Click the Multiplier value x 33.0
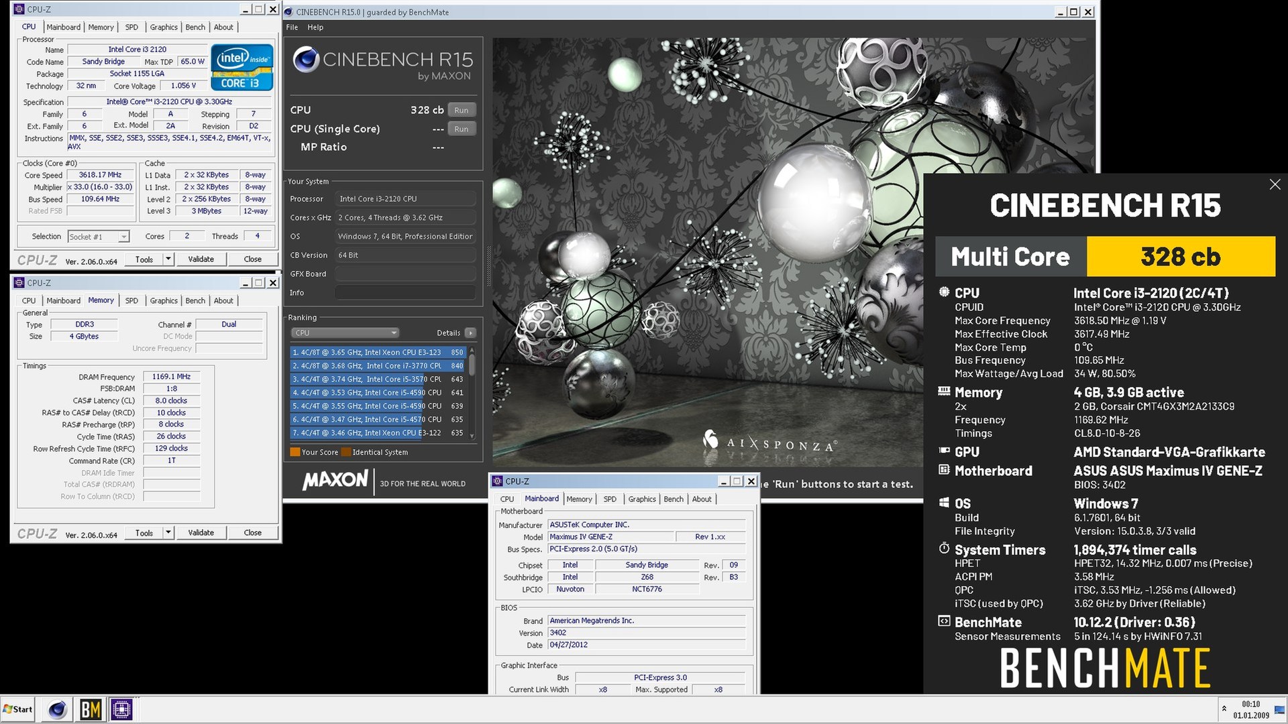 coord(100,187)
